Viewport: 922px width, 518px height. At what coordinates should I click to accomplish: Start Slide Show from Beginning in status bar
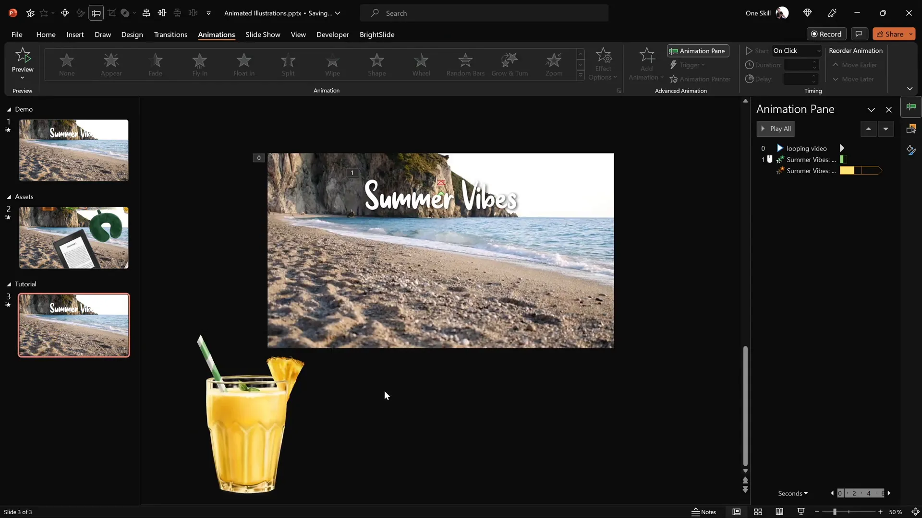[800, 512]
